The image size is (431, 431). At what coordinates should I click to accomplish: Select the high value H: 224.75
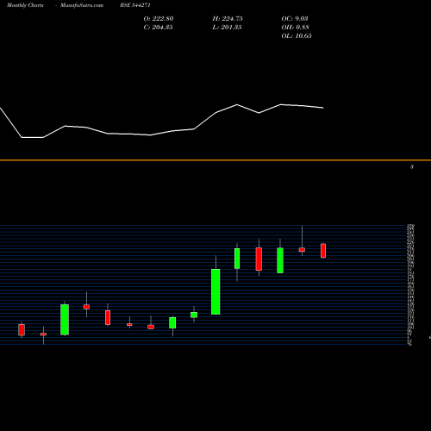(228, 18)
